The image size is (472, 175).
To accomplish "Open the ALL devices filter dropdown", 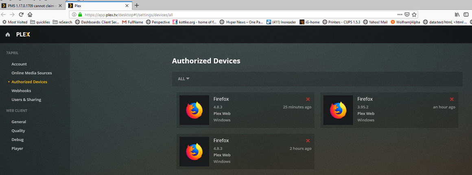I will pos(184,79).
